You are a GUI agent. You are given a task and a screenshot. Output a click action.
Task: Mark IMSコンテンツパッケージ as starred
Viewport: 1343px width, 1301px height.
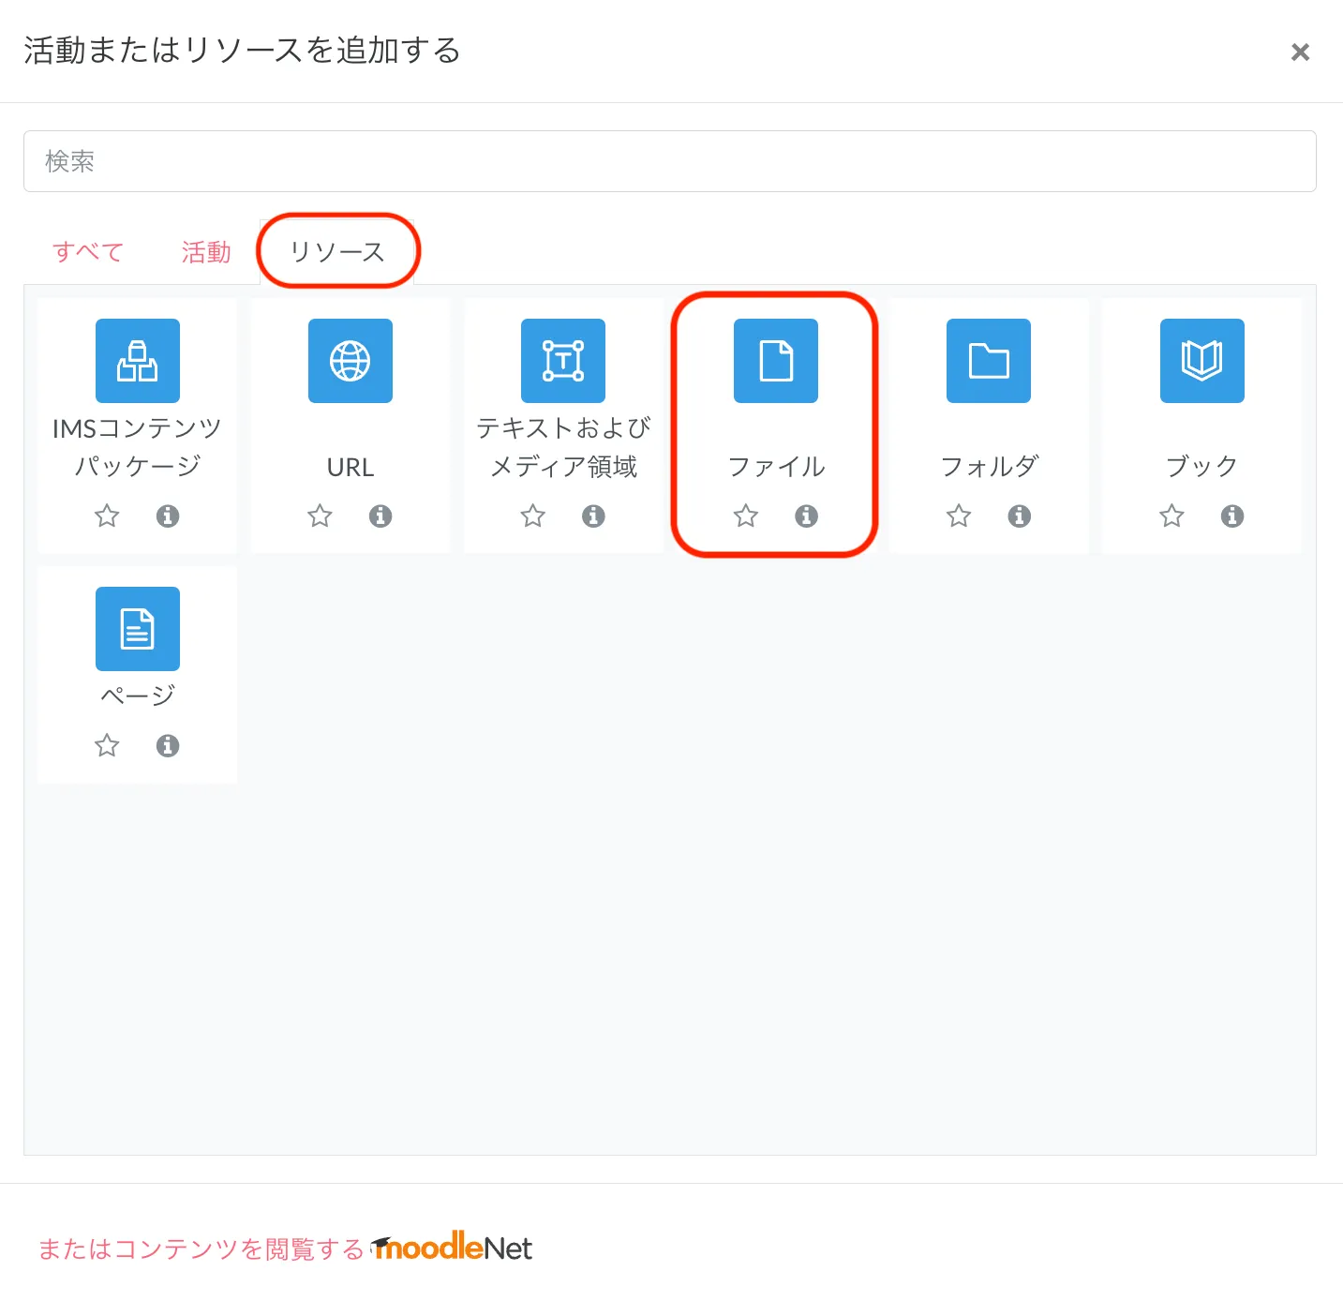pyautogui.click(x=107, y=516)
